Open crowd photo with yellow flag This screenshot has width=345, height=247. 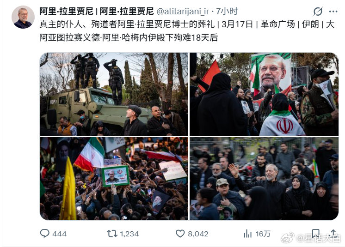tap(114, 179)
